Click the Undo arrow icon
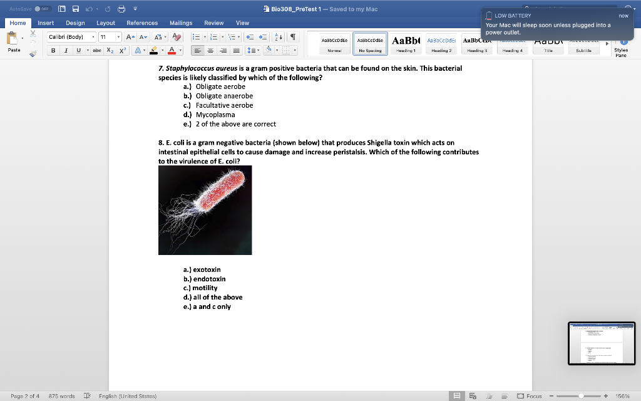This screenshot has width=641, height=401. 89,9
